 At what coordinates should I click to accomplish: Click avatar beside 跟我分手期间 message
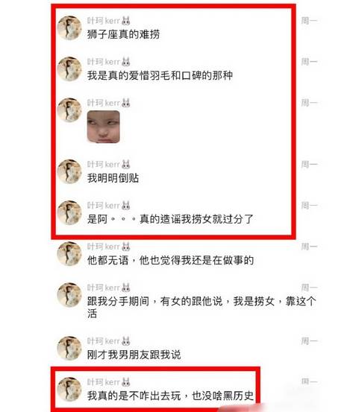(69, 295)
